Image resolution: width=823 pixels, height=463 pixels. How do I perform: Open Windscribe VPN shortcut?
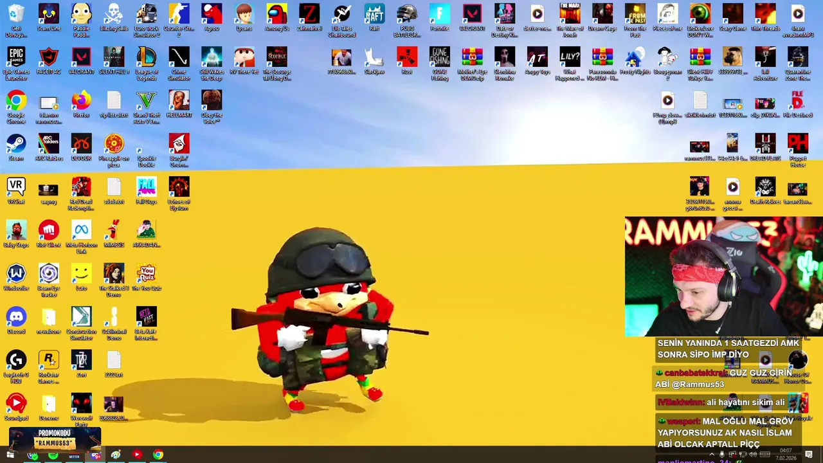(x=16, y=277)
